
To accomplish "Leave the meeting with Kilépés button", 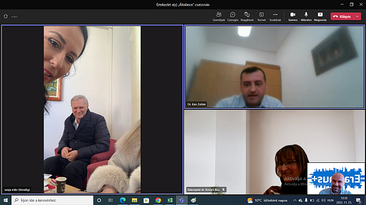I will pos(342,17).
